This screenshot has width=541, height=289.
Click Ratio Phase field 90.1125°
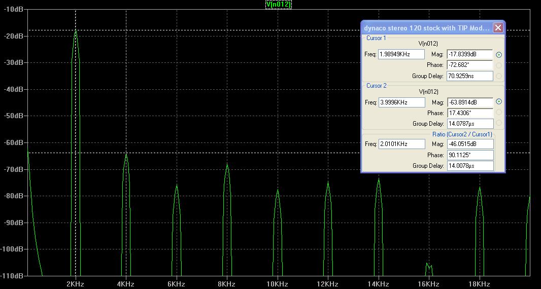click(470, 155)
